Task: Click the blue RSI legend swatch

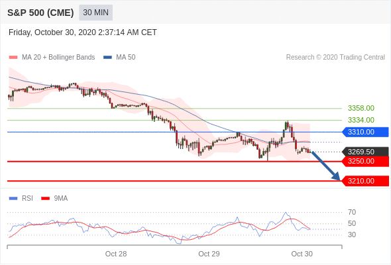Action: coord(13,199)
